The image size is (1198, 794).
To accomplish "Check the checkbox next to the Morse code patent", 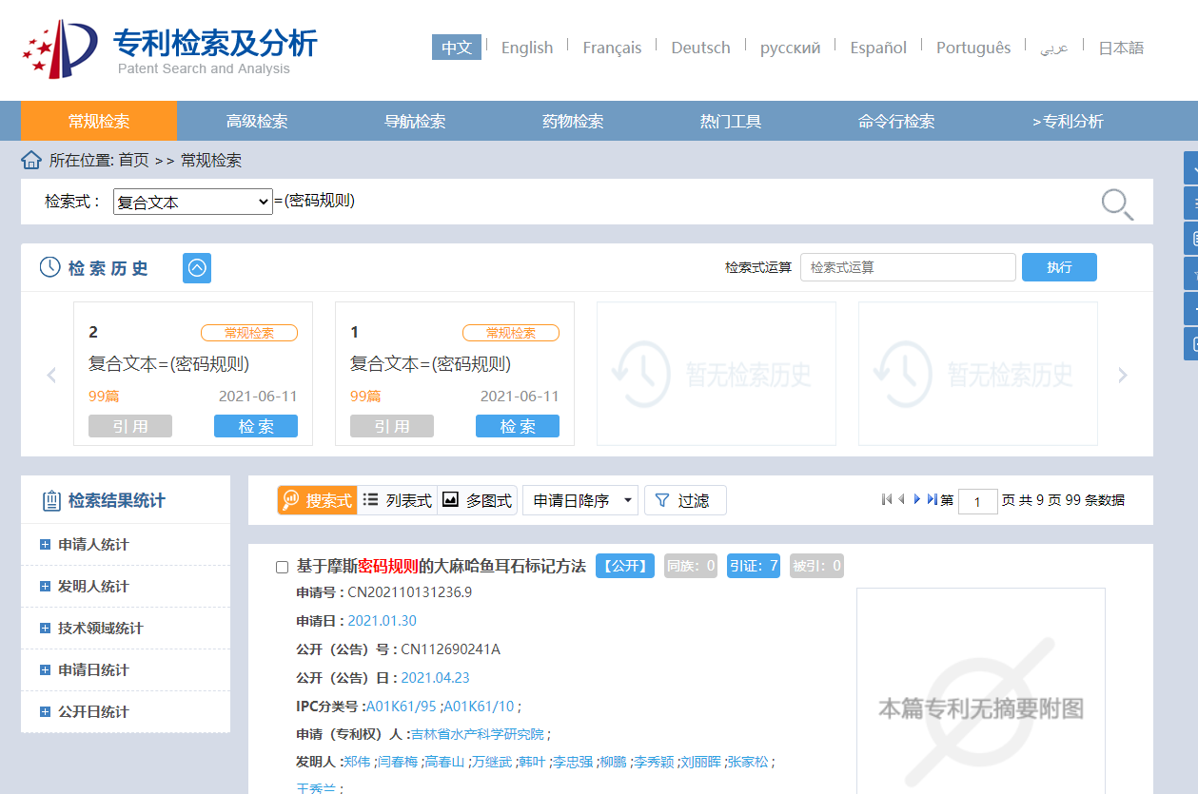I will click(281, 566).
